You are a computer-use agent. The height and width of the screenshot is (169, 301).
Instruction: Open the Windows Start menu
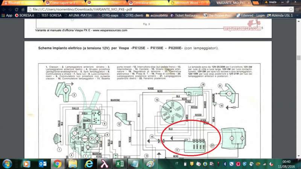pyautogui.click(x=7, y=164)
